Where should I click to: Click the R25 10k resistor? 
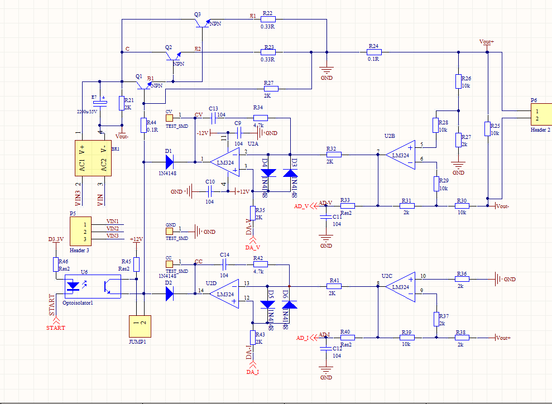coord(488,131)
